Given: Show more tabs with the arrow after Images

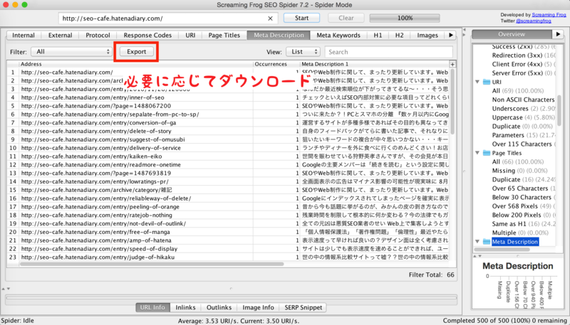Looking at the screenshot, I should [x=451, y=35].
